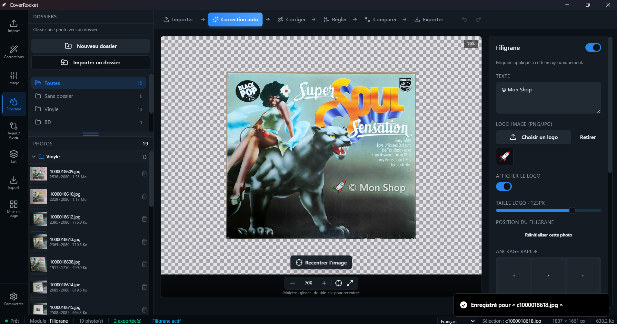
Task: Open the Mise en page module
Action: point(14,209)
